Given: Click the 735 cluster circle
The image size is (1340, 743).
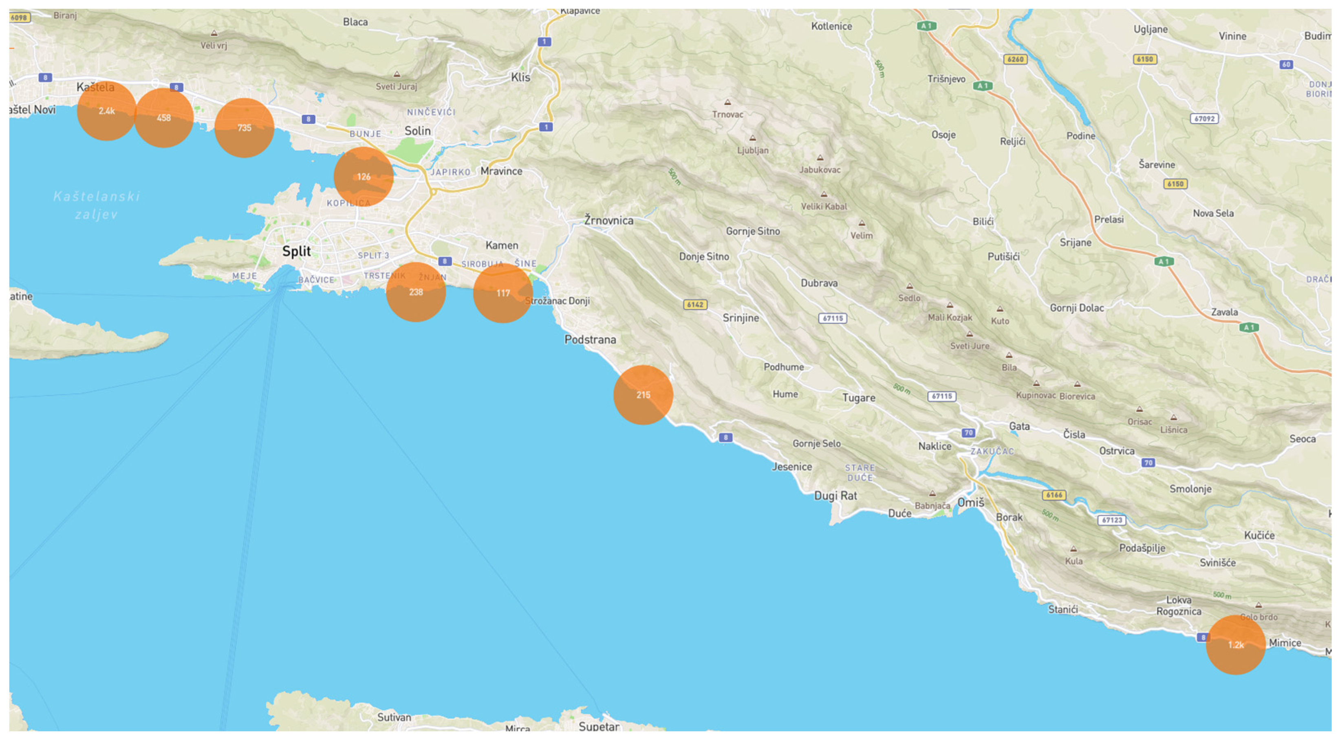Looking at the screenshot, I should tap(244, 128).
